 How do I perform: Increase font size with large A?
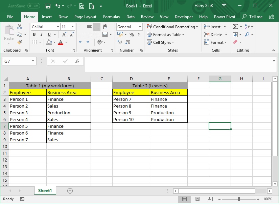point(64,34)
